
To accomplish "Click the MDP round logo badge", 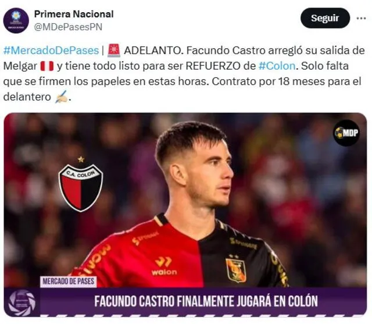I will (x=346, y=133).
